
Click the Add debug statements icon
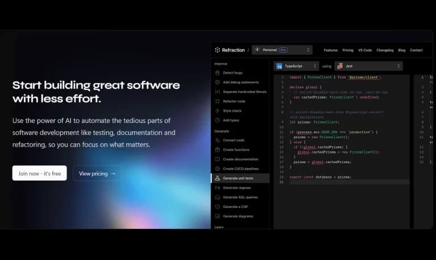point(217,82)
